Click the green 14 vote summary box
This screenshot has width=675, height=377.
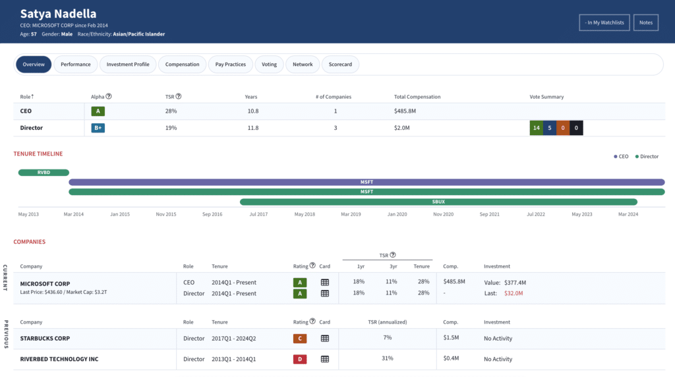tap(537, 128)
